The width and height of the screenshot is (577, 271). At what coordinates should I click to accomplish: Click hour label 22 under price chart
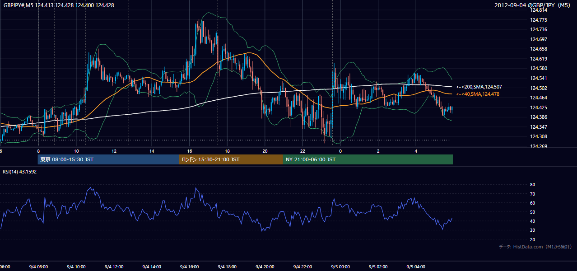(x=302, y=151)
